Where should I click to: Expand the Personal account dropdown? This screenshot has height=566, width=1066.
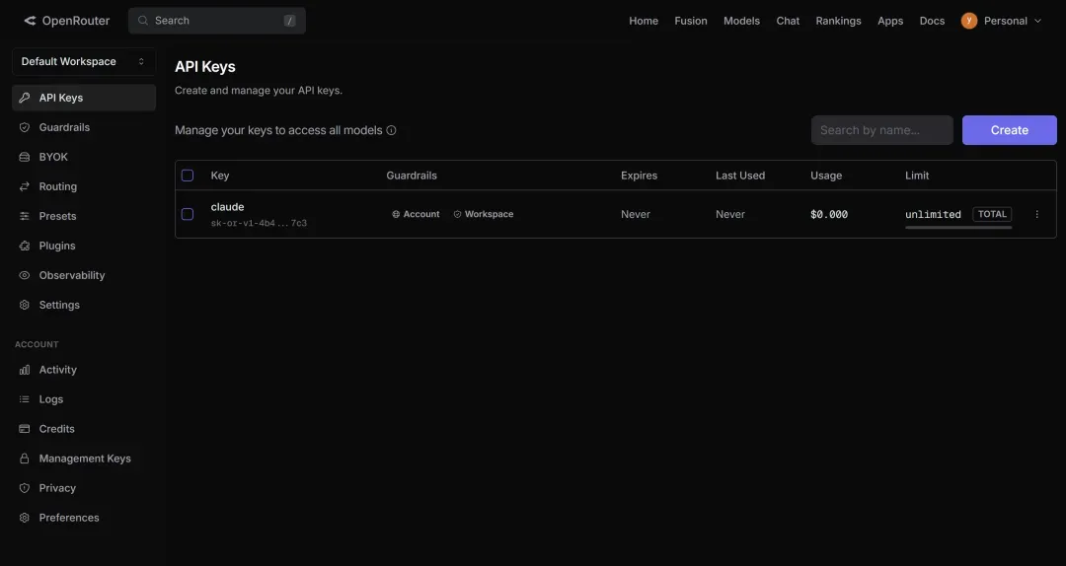pyautogui.click(x=1002, y=21)
